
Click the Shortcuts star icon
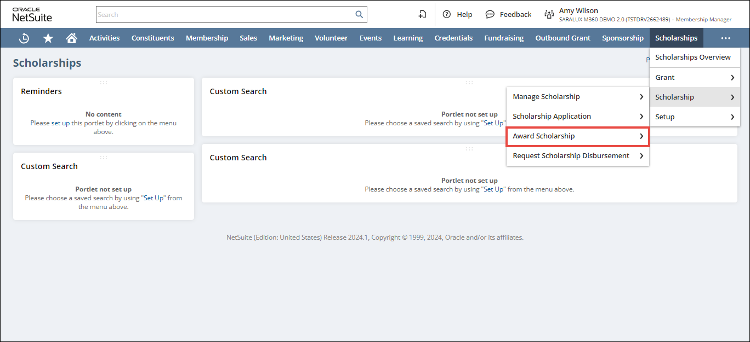point(48,38)
